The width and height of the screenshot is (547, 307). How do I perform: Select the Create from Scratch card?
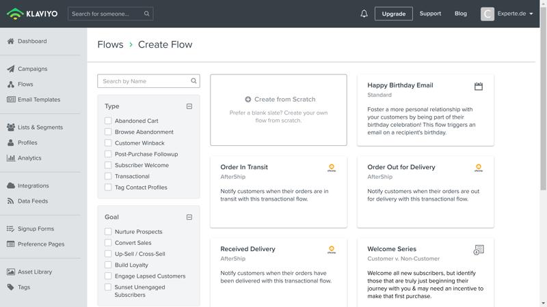point(278,110)
